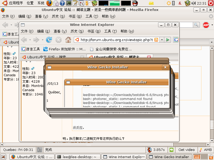Image resolution: width=214 pixels, height=160 pixels.
Task: Click the Adblock Plus ABP icon
Action: [x=206, y=25]
